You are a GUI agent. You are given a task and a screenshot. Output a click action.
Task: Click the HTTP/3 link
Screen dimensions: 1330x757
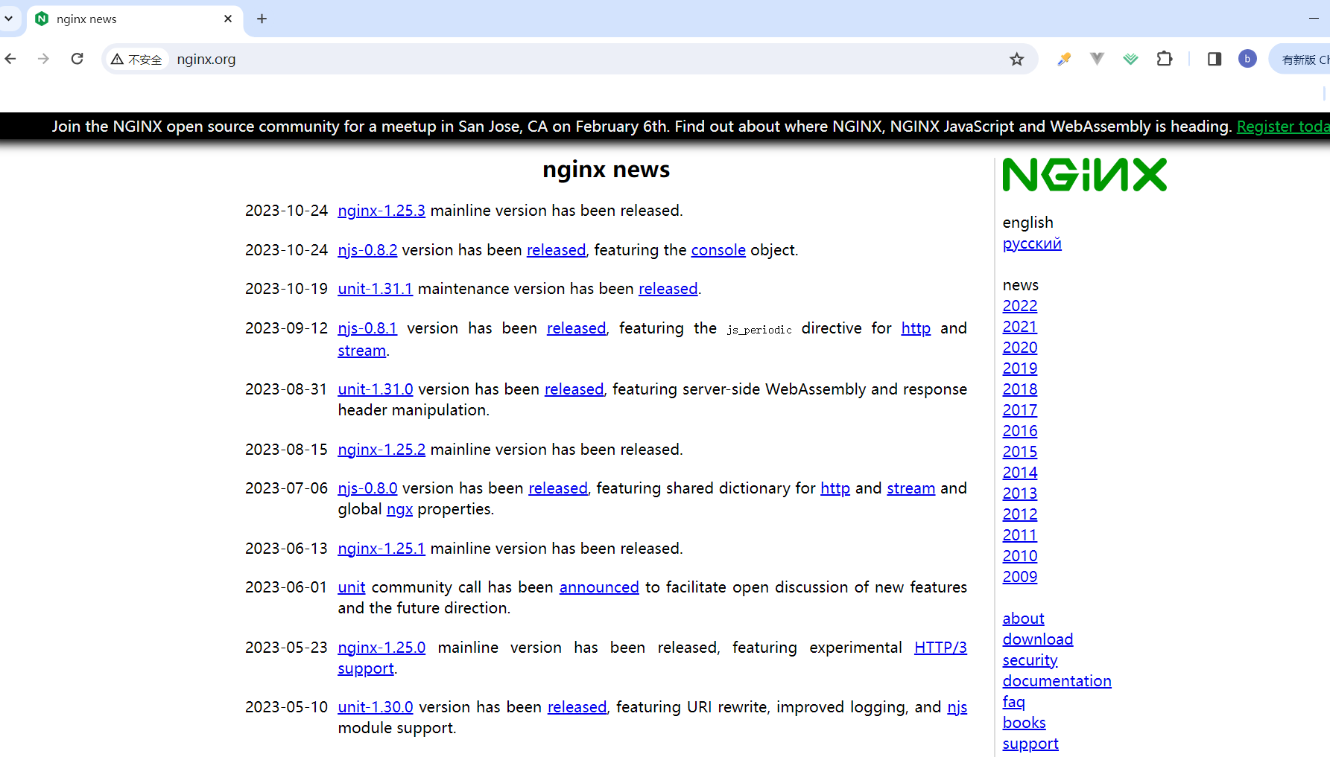coord(940,648)
